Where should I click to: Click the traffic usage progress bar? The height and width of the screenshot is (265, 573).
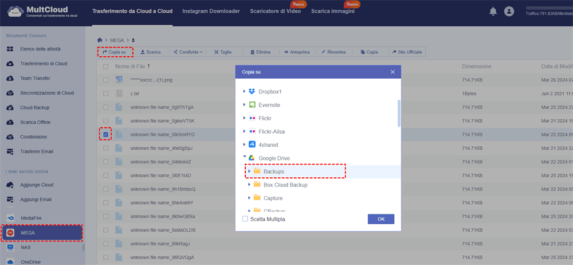pos(550,7)
